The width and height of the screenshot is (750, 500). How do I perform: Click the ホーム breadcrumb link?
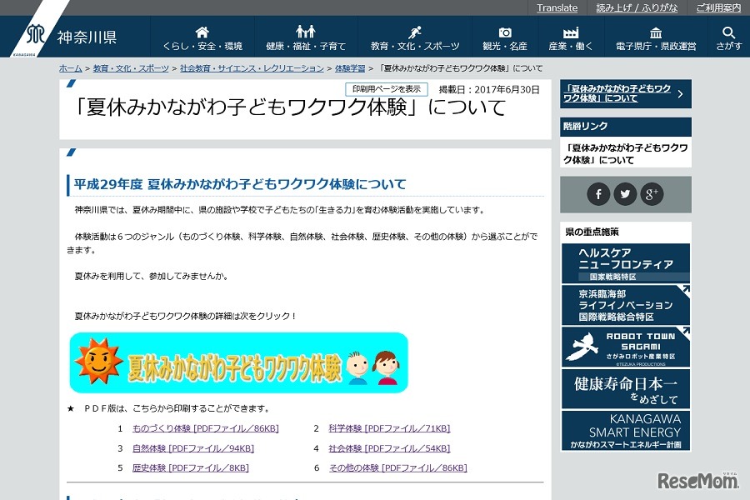point(71,68)
